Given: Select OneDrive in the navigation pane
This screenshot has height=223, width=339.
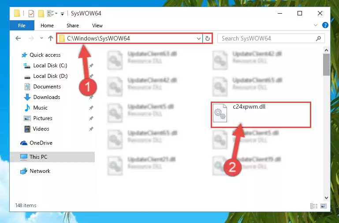Looking at the screenshot, I should 41,143.
